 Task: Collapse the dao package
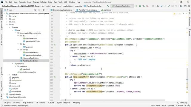pos(18,36)
